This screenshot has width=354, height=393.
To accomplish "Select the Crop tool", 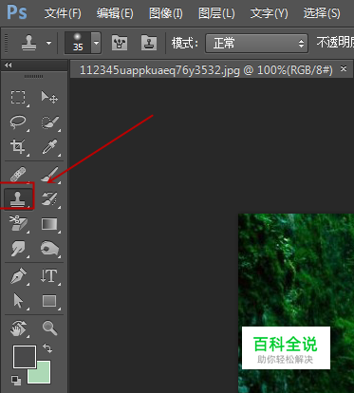I will (x=18, y=147).
